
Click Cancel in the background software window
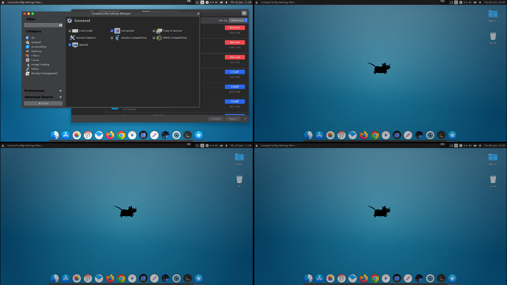215,119
